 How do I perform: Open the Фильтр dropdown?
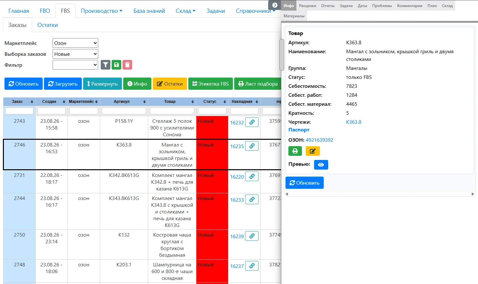(x=75, y=65)
